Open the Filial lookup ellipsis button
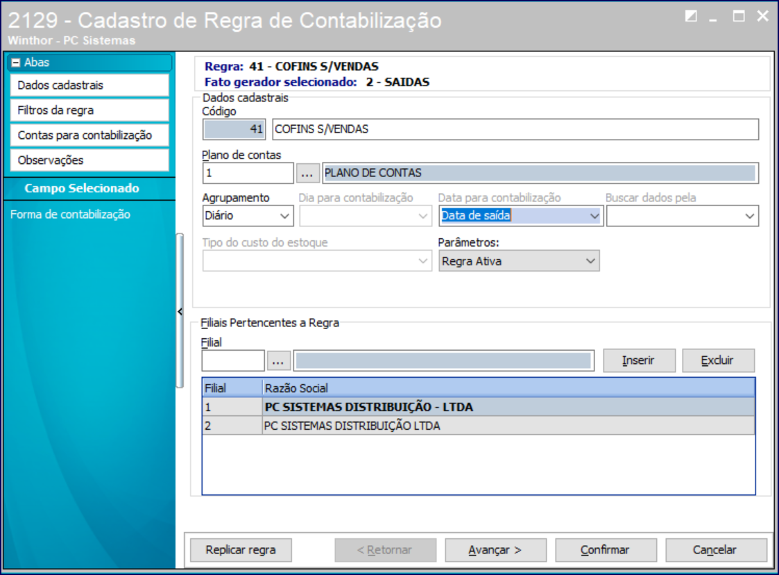Viewport: 779px width, 575px height. coord(278,360)
